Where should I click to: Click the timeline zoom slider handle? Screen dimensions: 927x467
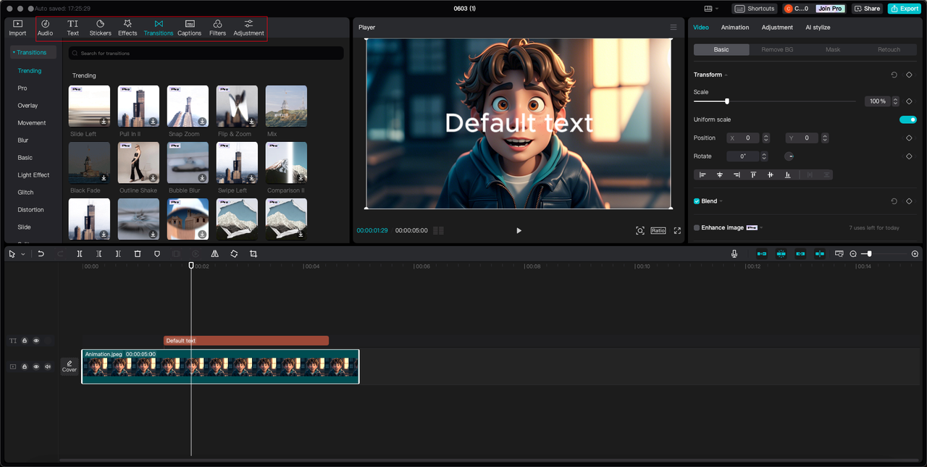[x=869, y=254]
